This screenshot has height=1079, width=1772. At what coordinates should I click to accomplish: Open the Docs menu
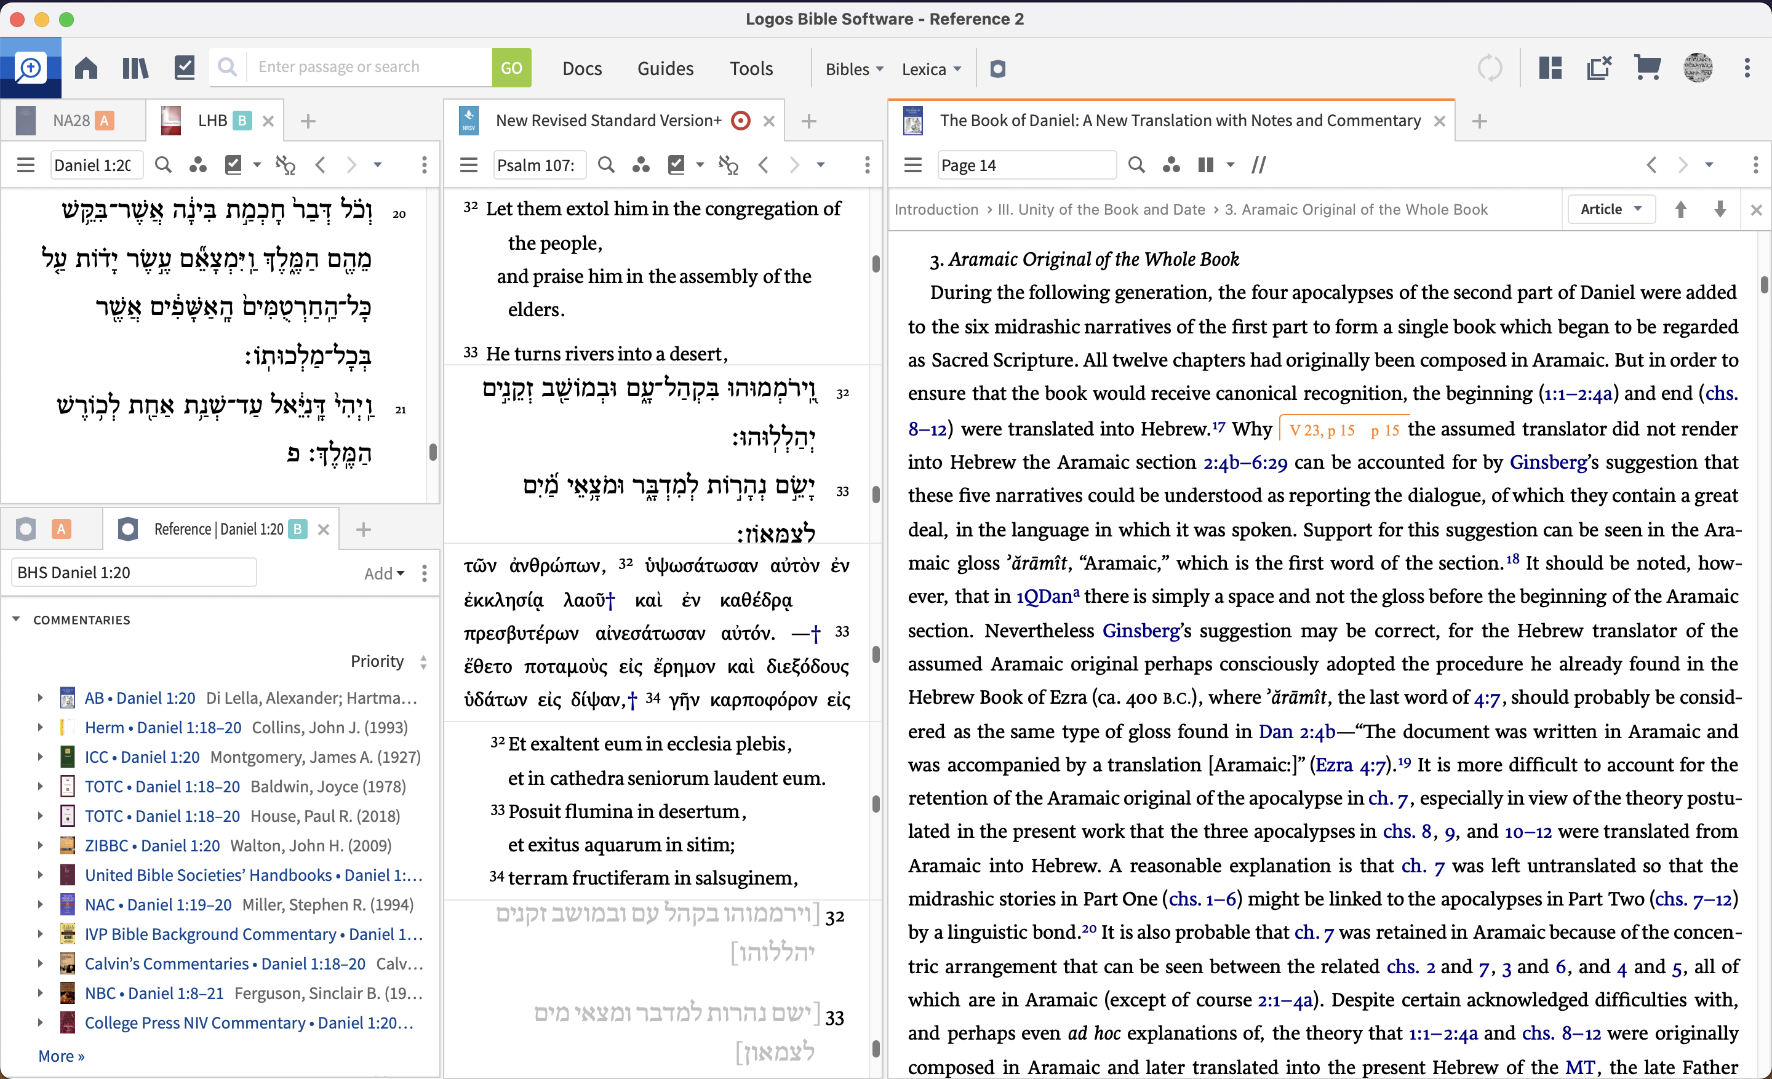(582, 68)
